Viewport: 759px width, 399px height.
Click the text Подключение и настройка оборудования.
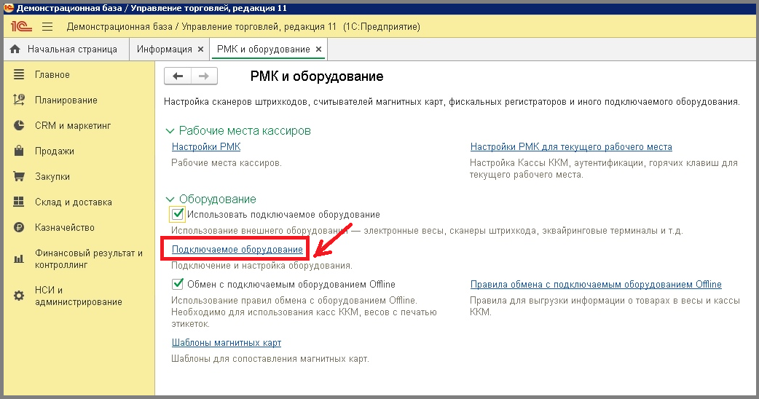tap(261, 266)
